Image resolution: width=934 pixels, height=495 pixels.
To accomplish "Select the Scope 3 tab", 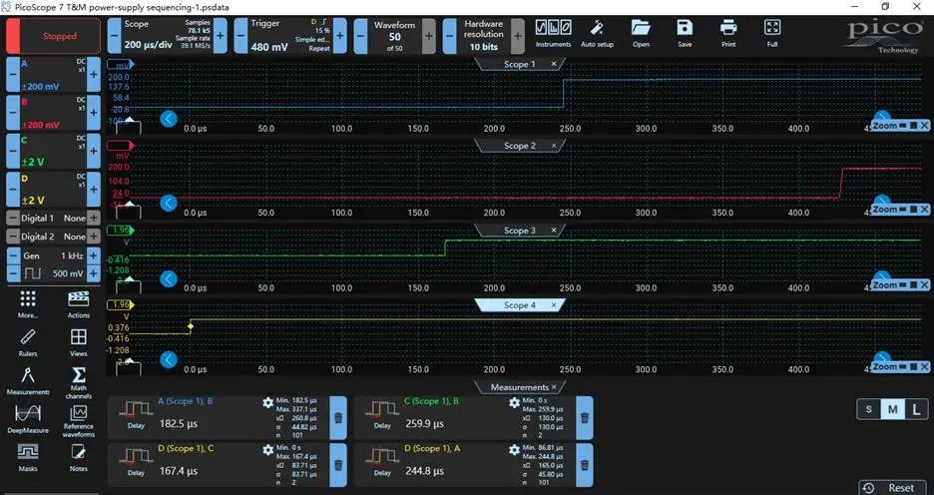I will [x=519, y=231].
